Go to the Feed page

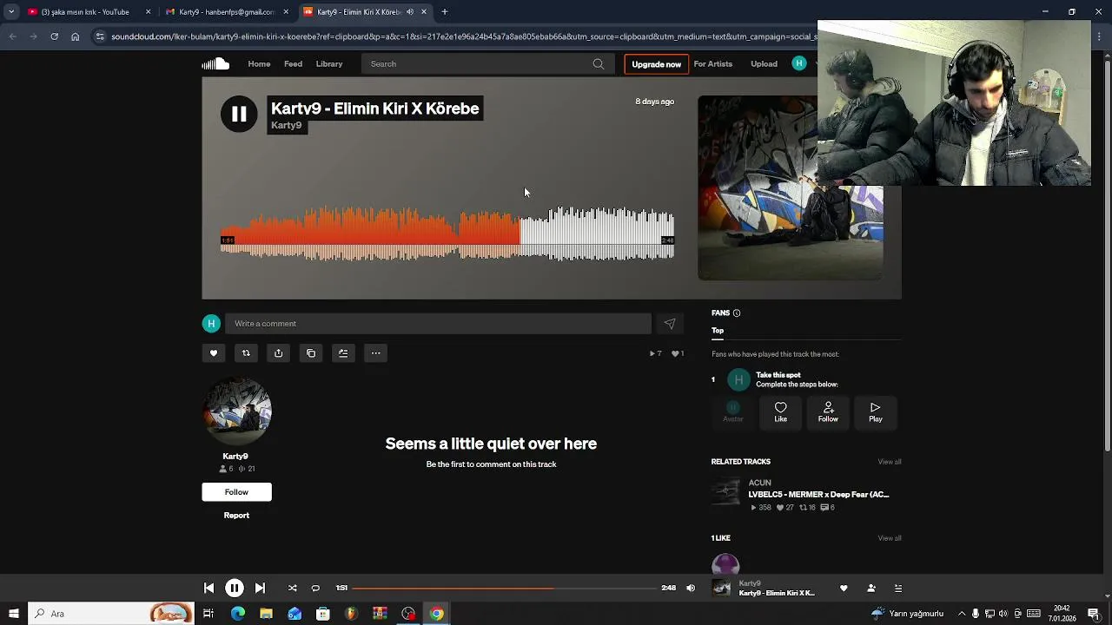point(293,63)
